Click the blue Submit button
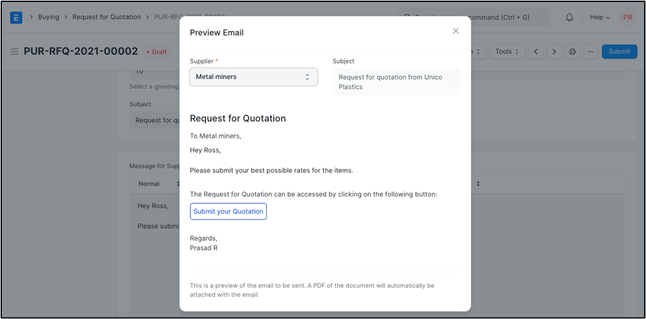 619,51
